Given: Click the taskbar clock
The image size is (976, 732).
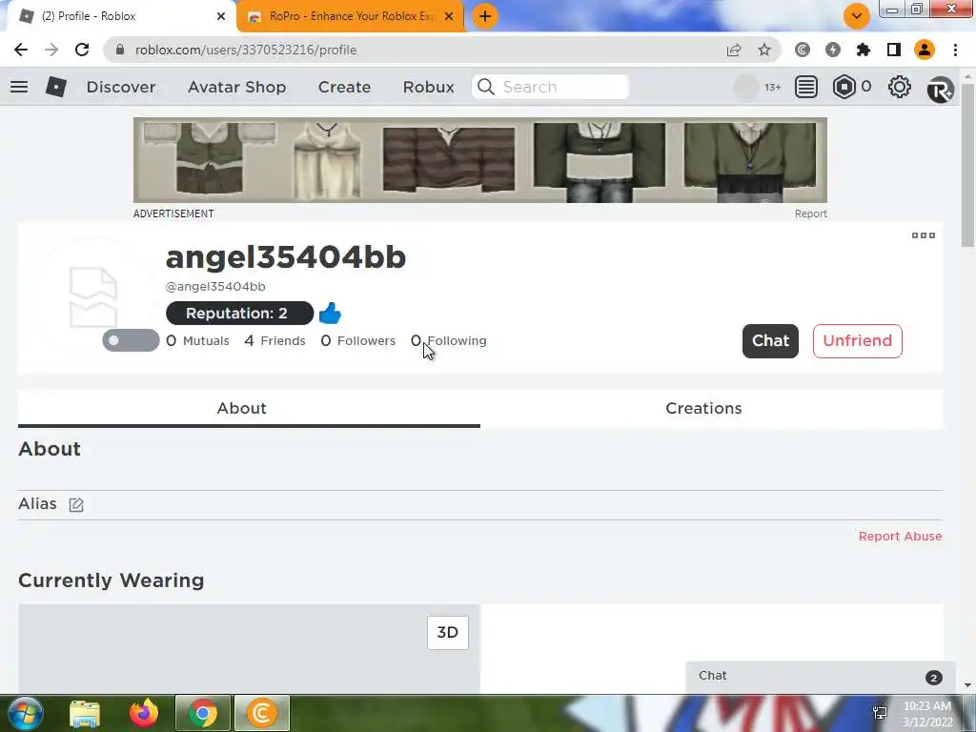Looking at the screenshot, I should [x=927, y=714].
